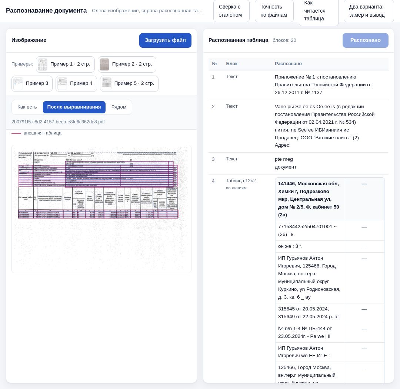Click the Таблица 12×2 block label
This screenshot has height=389, width=400.
[241, 181]
